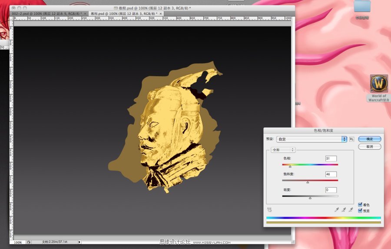
Task: Open World of Warcraft desktop shortcut
Action: [x=379, y=88]
